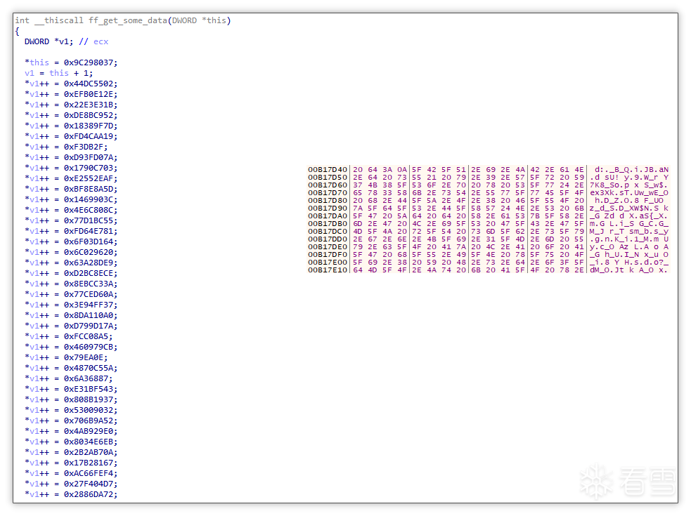Select the value 0x8034E6EB
This screenshot has height=516, width=691.
(x=88, y=443)
